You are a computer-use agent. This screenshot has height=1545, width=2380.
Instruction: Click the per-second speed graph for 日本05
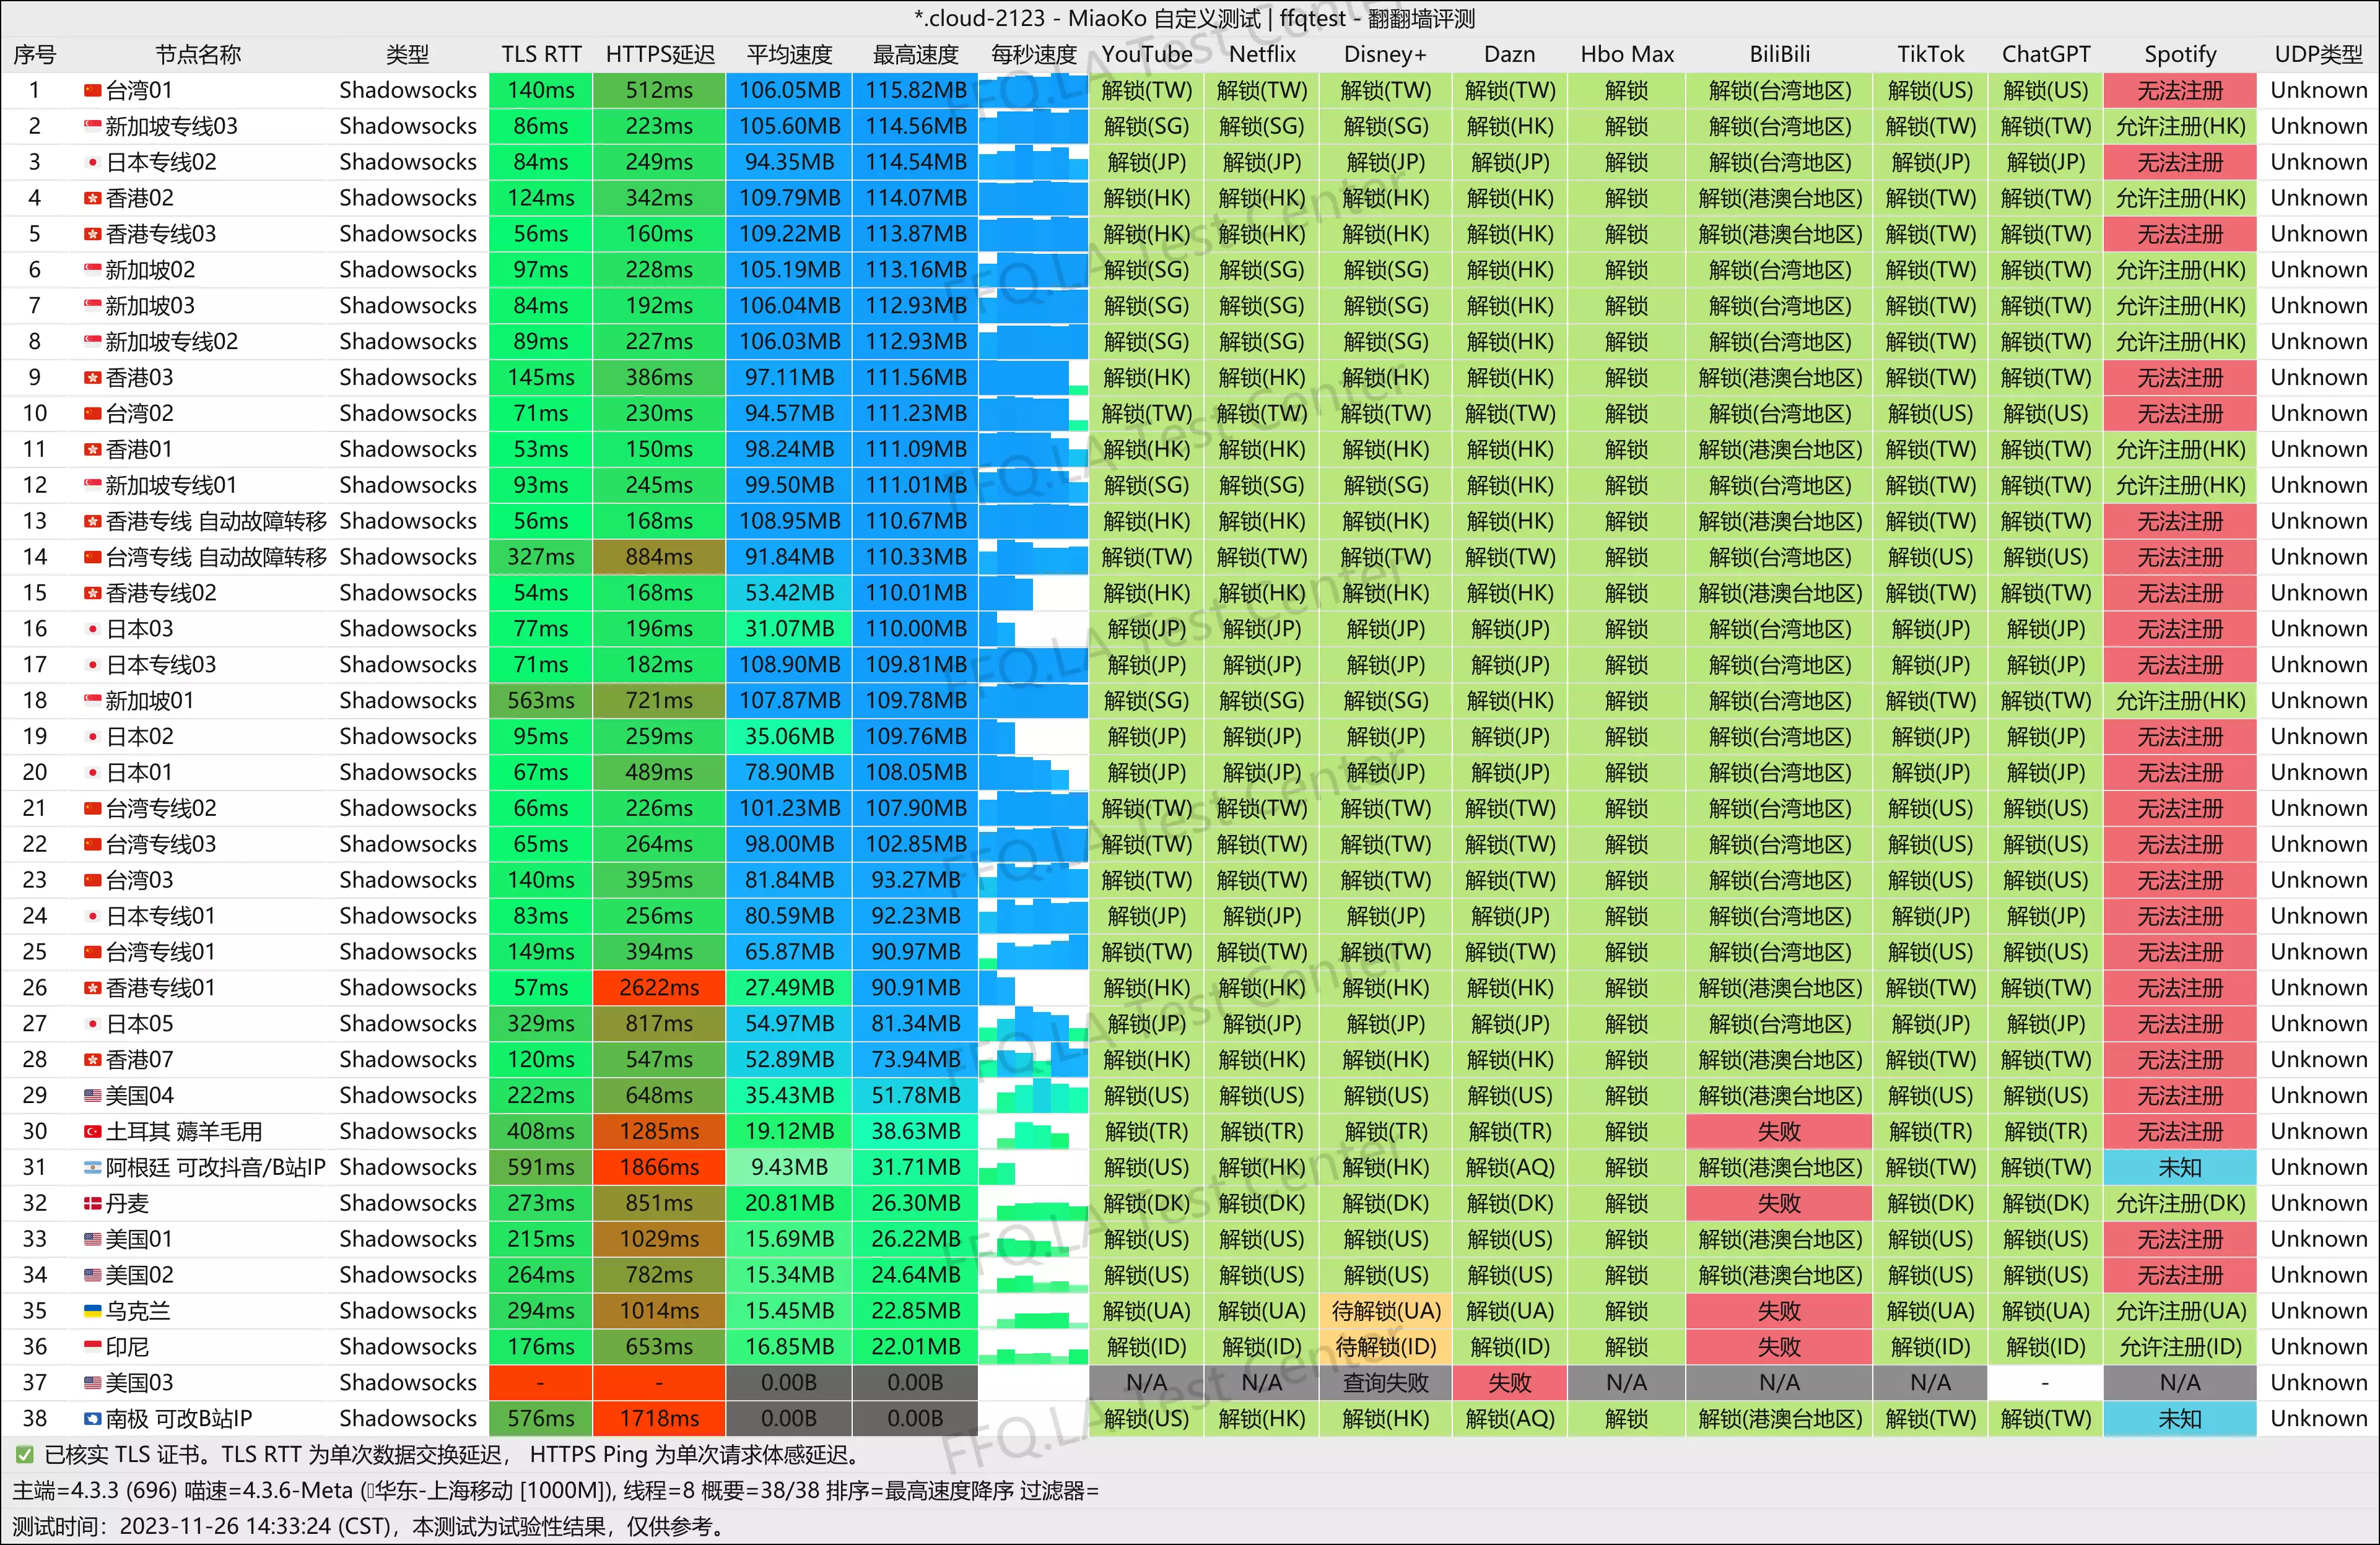(1032, 1023)
